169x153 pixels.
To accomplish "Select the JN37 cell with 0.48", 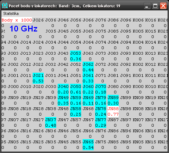I will 51,123.
